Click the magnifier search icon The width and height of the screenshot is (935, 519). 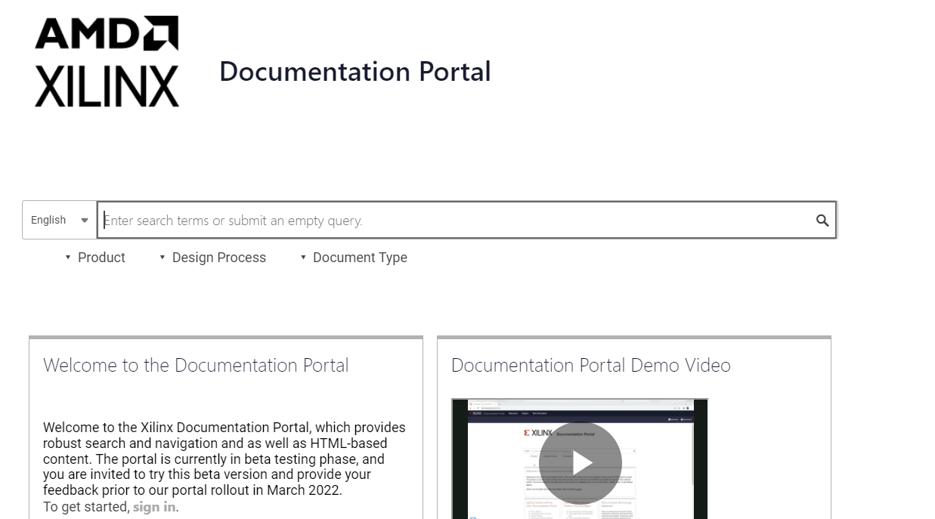[x=822, y=221]
